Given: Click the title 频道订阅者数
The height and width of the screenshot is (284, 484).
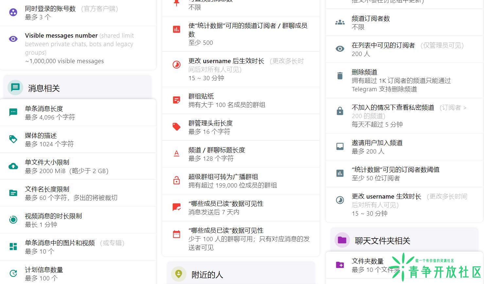Looking at the screenshot, I should [371, 18].
